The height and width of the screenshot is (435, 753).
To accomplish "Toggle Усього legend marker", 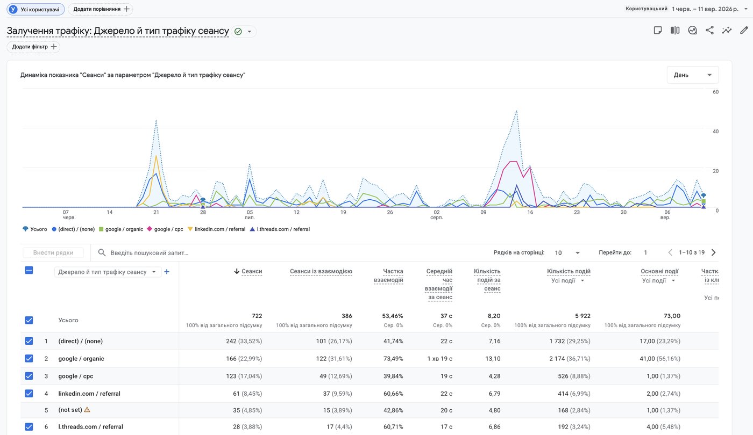I will tap(25, 229).
